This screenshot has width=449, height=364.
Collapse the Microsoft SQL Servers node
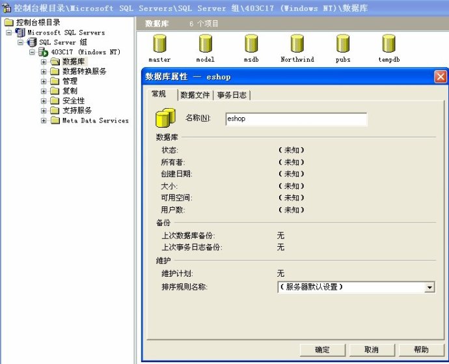[9, 33]
